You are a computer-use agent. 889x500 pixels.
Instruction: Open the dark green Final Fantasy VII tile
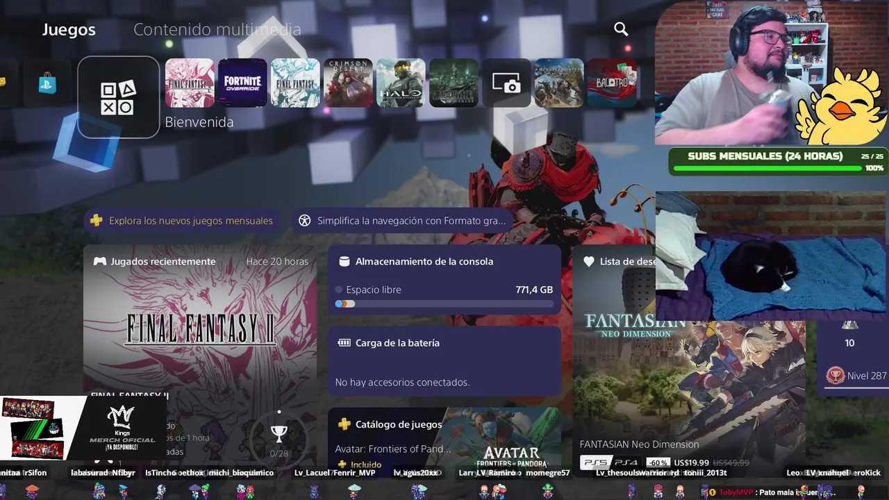pos(454,83)
